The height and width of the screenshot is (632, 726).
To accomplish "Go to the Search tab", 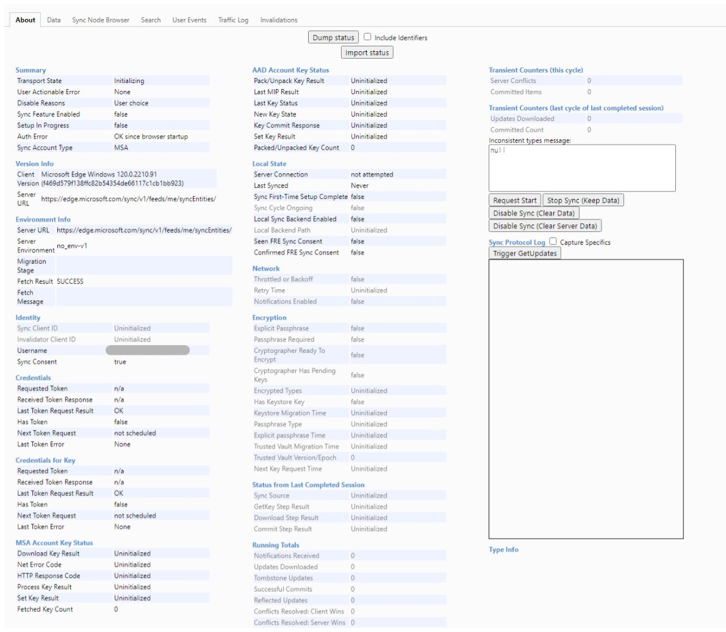I will 151,20.
